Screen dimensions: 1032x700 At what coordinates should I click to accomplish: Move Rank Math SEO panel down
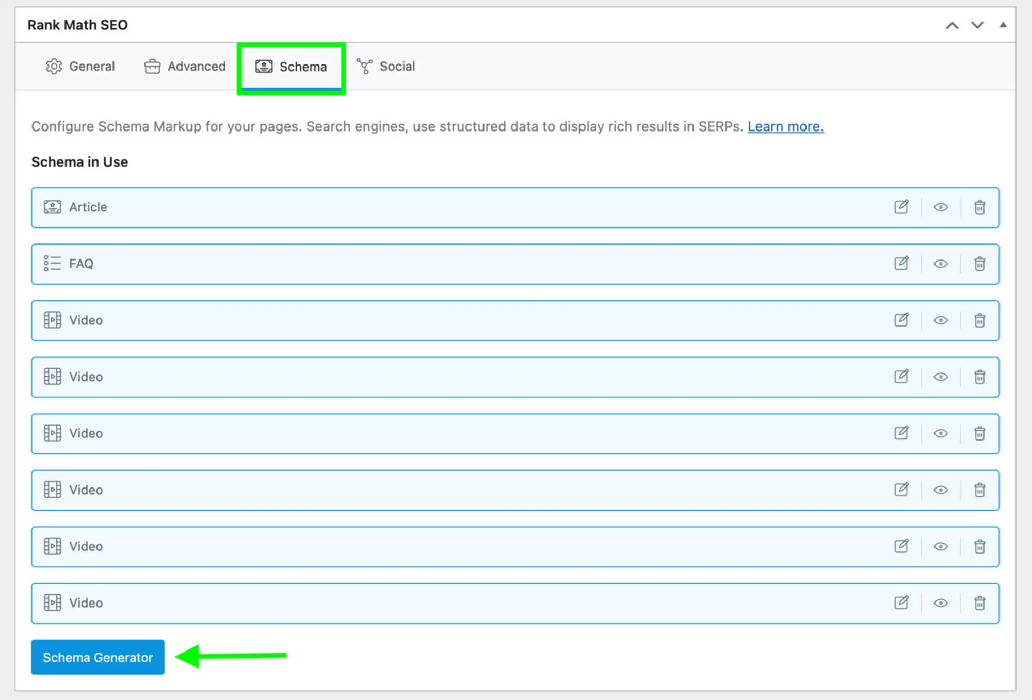pyautogui.click(x=977, y=25)
